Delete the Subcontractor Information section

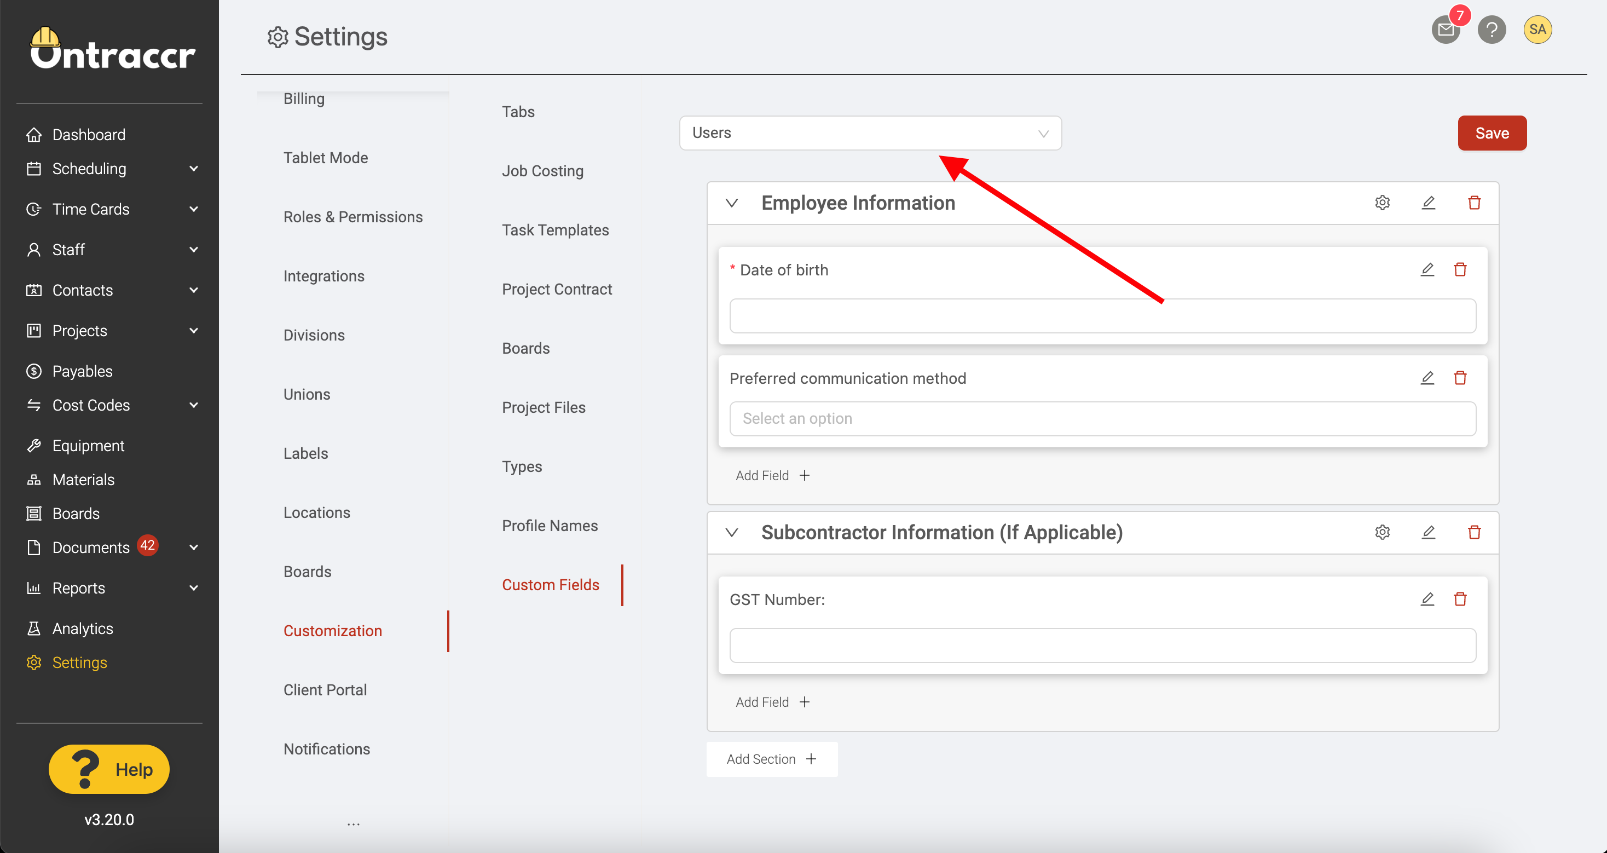pos(1474,532)
